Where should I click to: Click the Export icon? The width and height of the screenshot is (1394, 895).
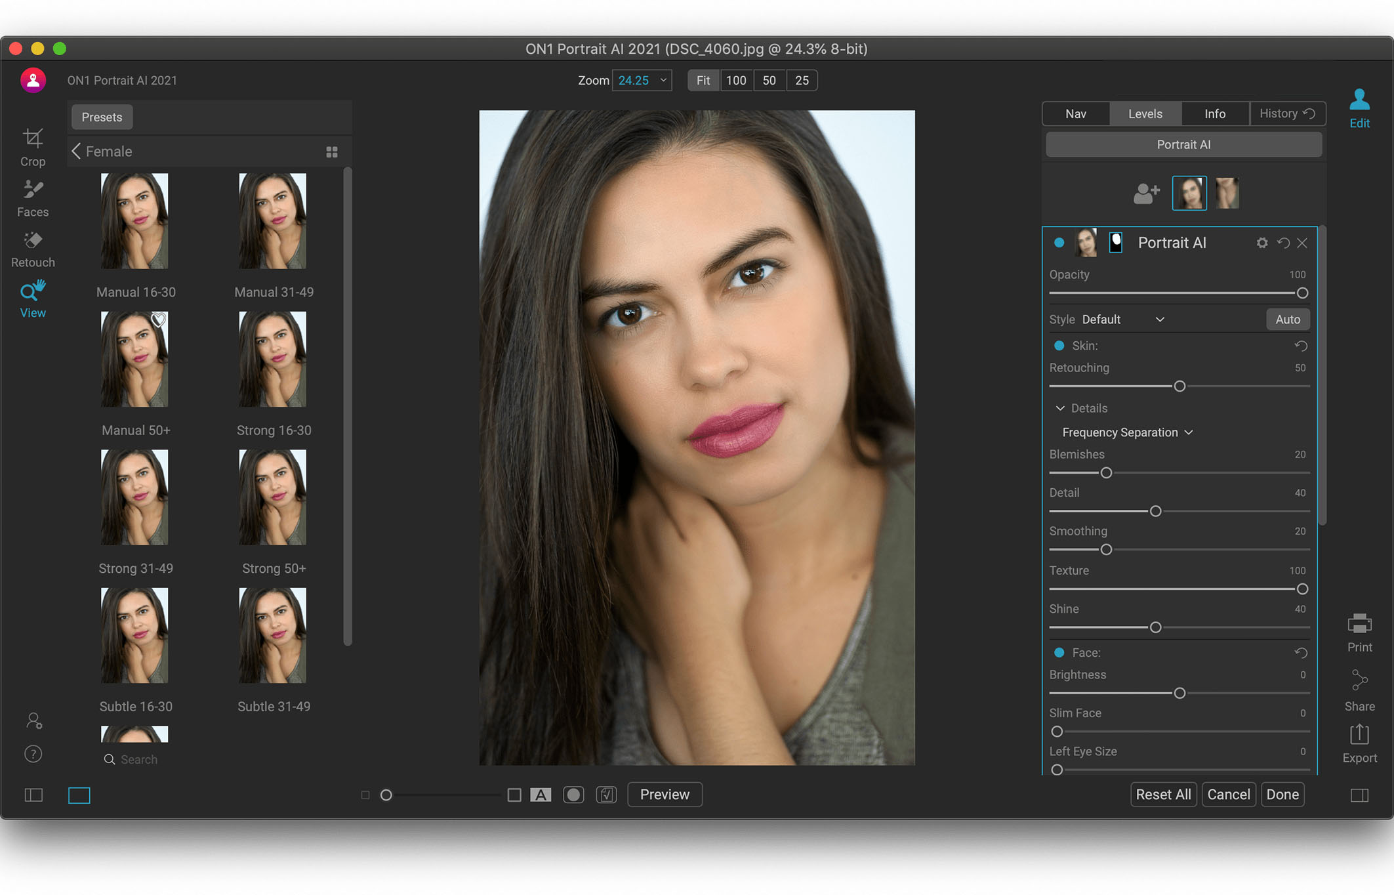[1359, 743]
